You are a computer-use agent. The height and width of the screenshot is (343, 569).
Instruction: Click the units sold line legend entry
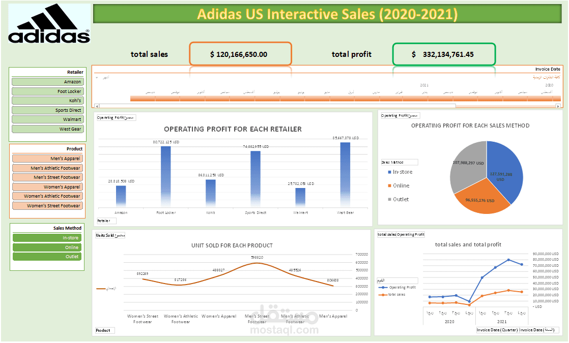106,289
